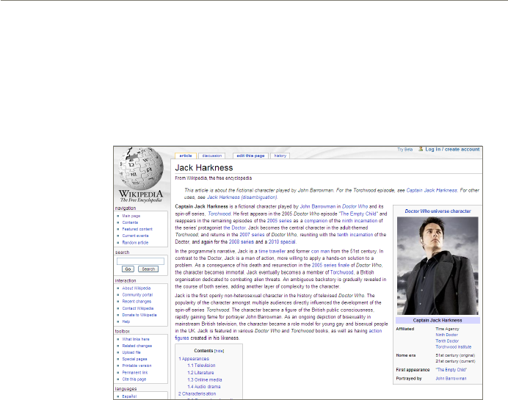Open Community portal link
508x400 pixels.
pos(137,295)
